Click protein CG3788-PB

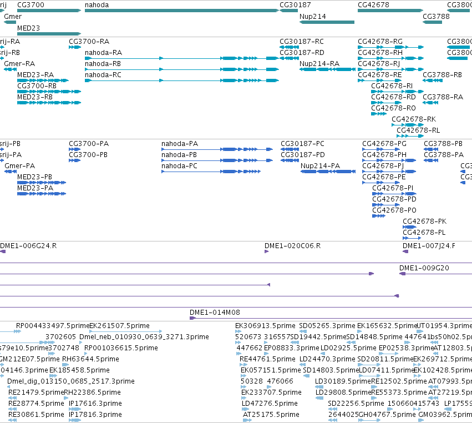point(431,149)
